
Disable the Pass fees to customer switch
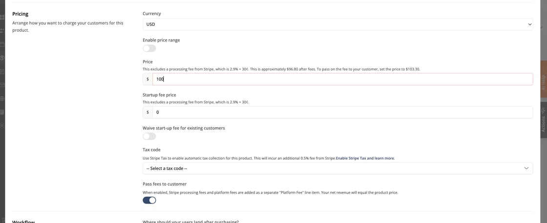(x=149, y=200)
